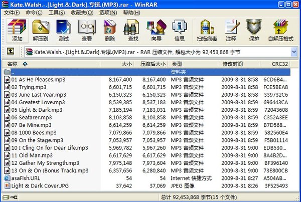Image resolution: width=301 pixels, height=202 pixels.
Task: Sort by the 大小 column header
Action: [117, 64]
